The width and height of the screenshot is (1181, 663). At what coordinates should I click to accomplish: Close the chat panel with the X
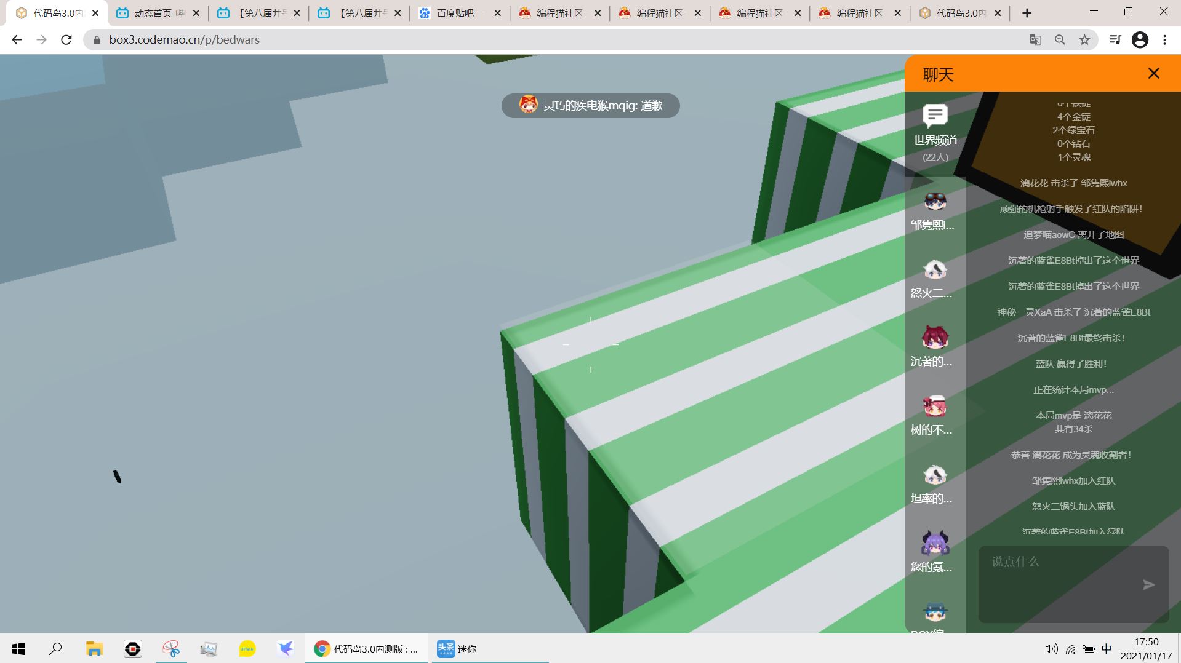click(1153, 74)
